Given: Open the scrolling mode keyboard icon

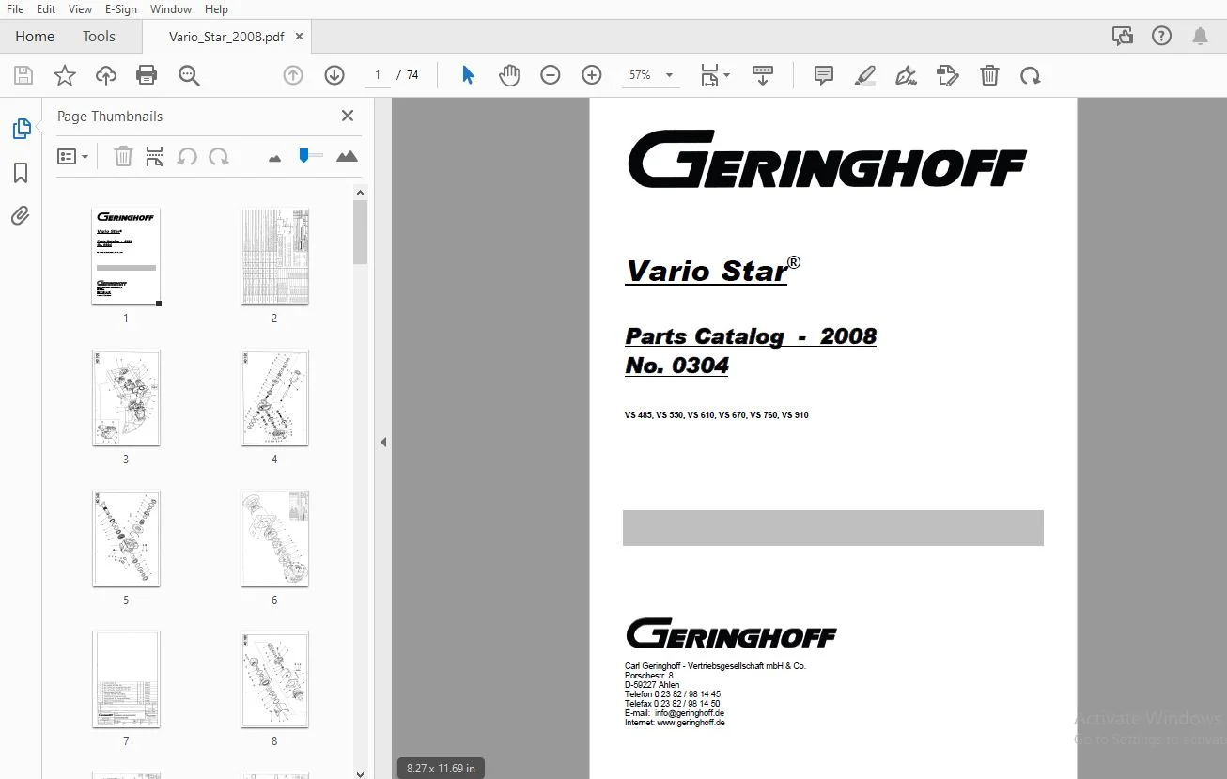Looking at the screenshot, I should point(763,75).
